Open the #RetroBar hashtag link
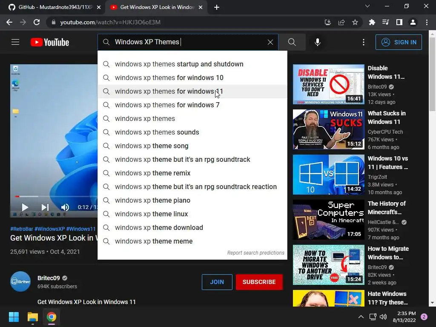436x327 pixels. [x=22, y=229]
